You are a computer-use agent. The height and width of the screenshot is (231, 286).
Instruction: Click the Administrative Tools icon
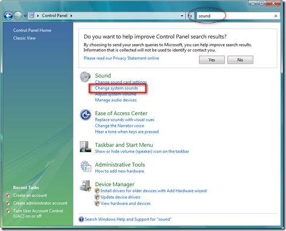(85, 166)
